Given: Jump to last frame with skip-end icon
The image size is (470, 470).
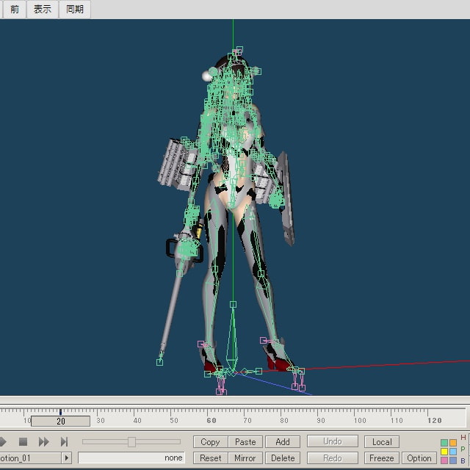Looking at the screenshot, I should click(64, 441).
